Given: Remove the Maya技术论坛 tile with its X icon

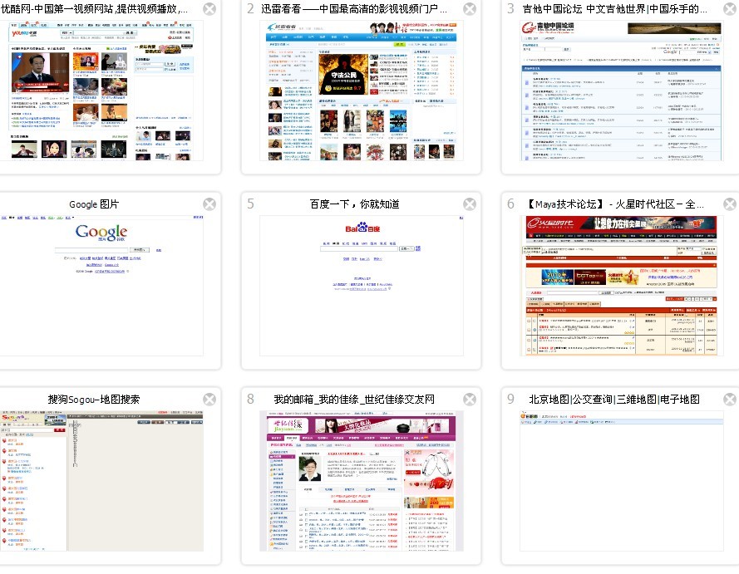Looking at the screenshot, I should (x=730, y=204).
